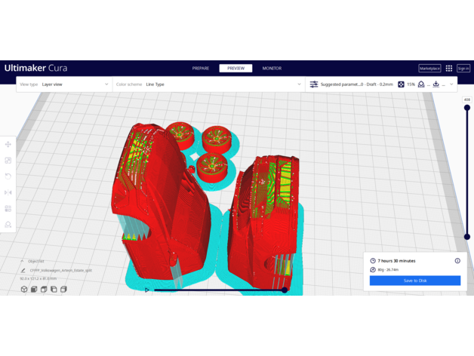The width and height of the screenshot is (474, 356).
Task: Play the layer simulation
Action: click(147, 290)
